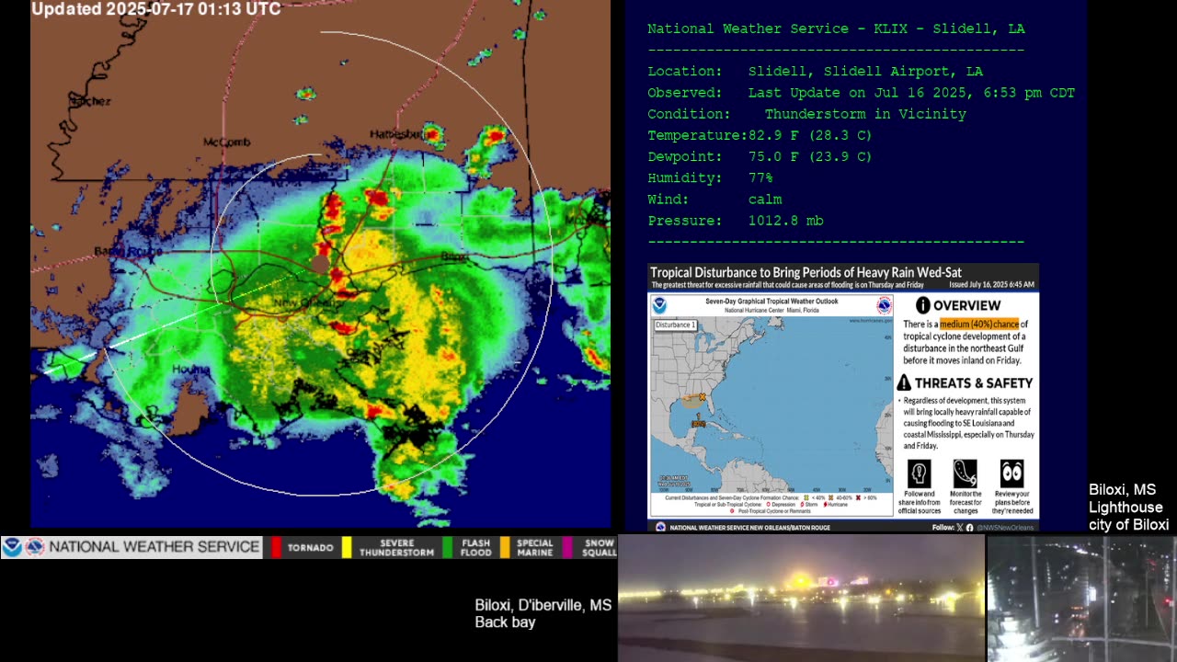
Task: Click the Wind calm reading
Action: click(714, 199)
